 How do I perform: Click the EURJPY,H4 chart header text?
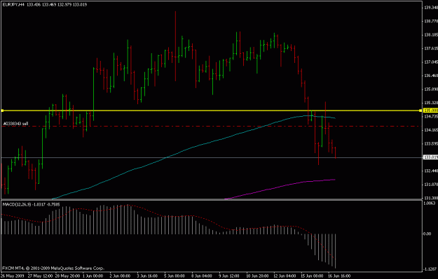tap(45, 5)
